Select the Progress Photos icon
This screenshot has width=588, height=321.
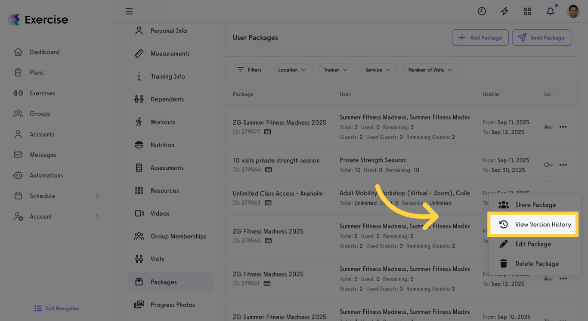point(139,304)
